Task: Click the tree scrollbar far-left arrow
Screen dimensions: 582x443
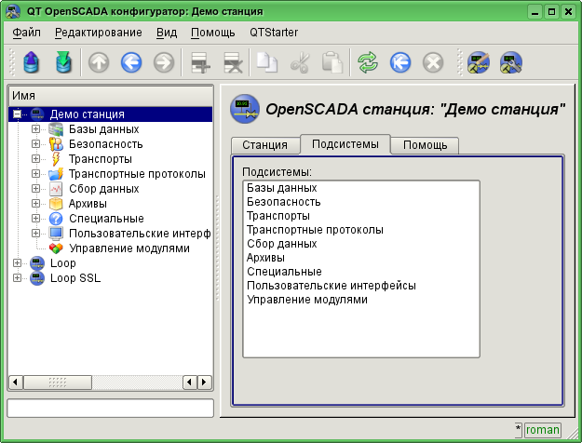Action: pyautogui.click(x=15, y=383)
